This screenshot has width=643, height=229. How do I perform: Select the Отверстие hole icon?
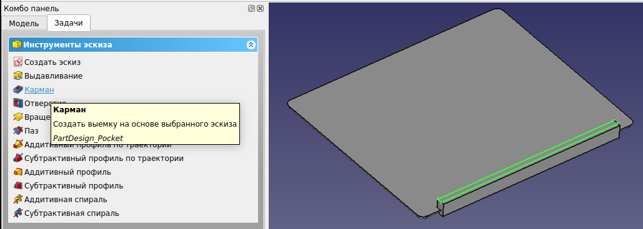(x=17, y=103)
